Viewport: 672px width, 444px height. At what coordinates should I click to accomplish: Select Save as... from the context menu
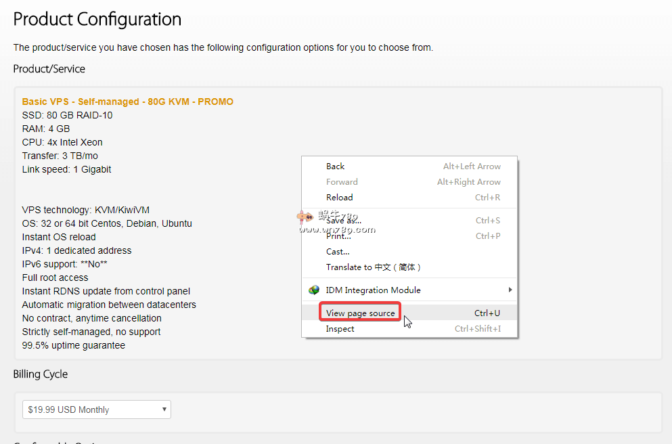tap(344, 220)
